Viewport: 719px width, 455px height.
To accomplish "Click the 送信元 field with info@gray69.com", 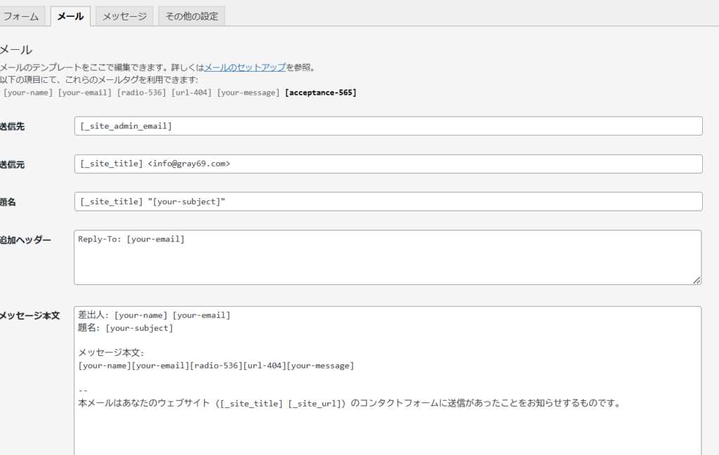I will [x=388, y=164].
